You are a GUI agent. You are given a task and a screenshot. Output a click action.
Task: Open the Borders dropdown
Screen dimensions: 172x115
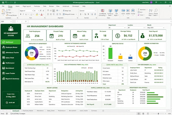click(x=34, y=14)
